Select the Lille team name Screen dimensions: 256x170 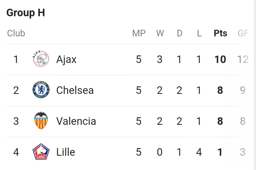pos(66,152)
